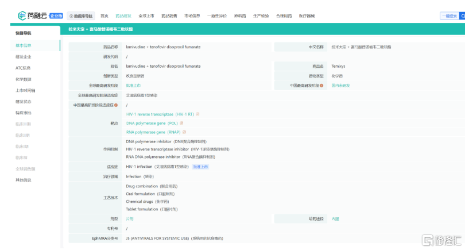Jump to 研发状态 section
The height and width of the screenshot is (250, 465).
point(23,102)
